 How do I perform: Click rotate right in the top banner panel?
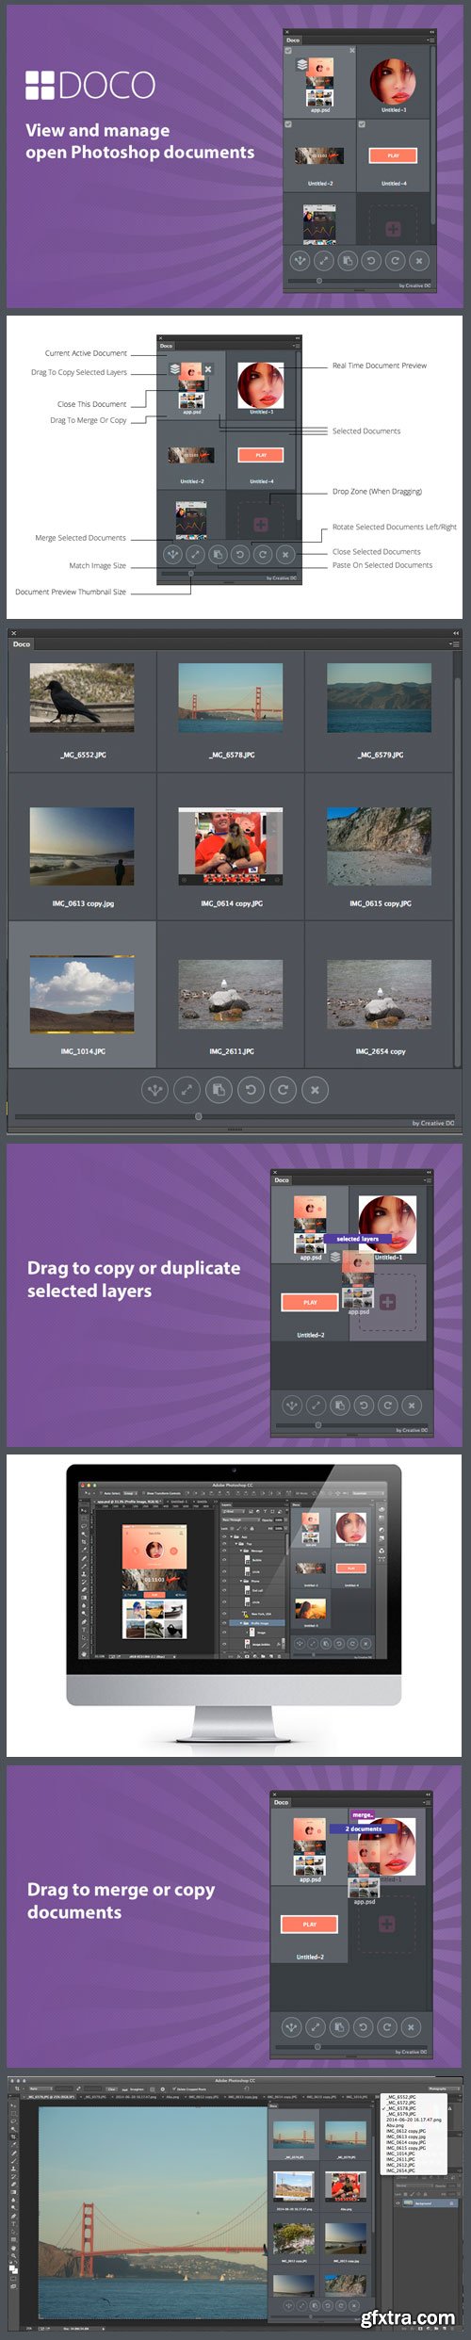coord(395,261)
